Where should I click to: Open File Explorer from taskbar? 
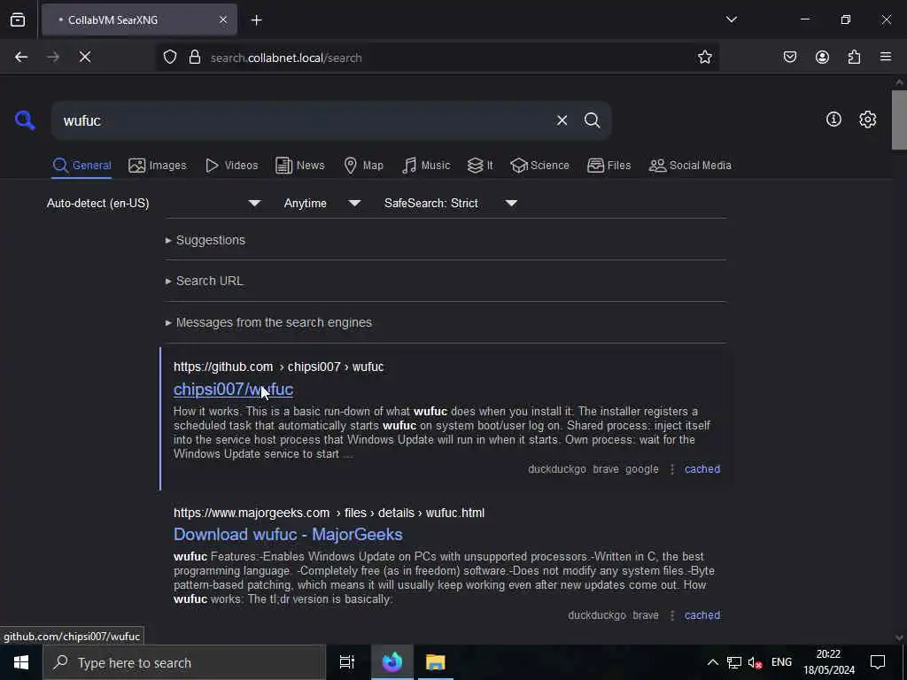tap(436, 662)
